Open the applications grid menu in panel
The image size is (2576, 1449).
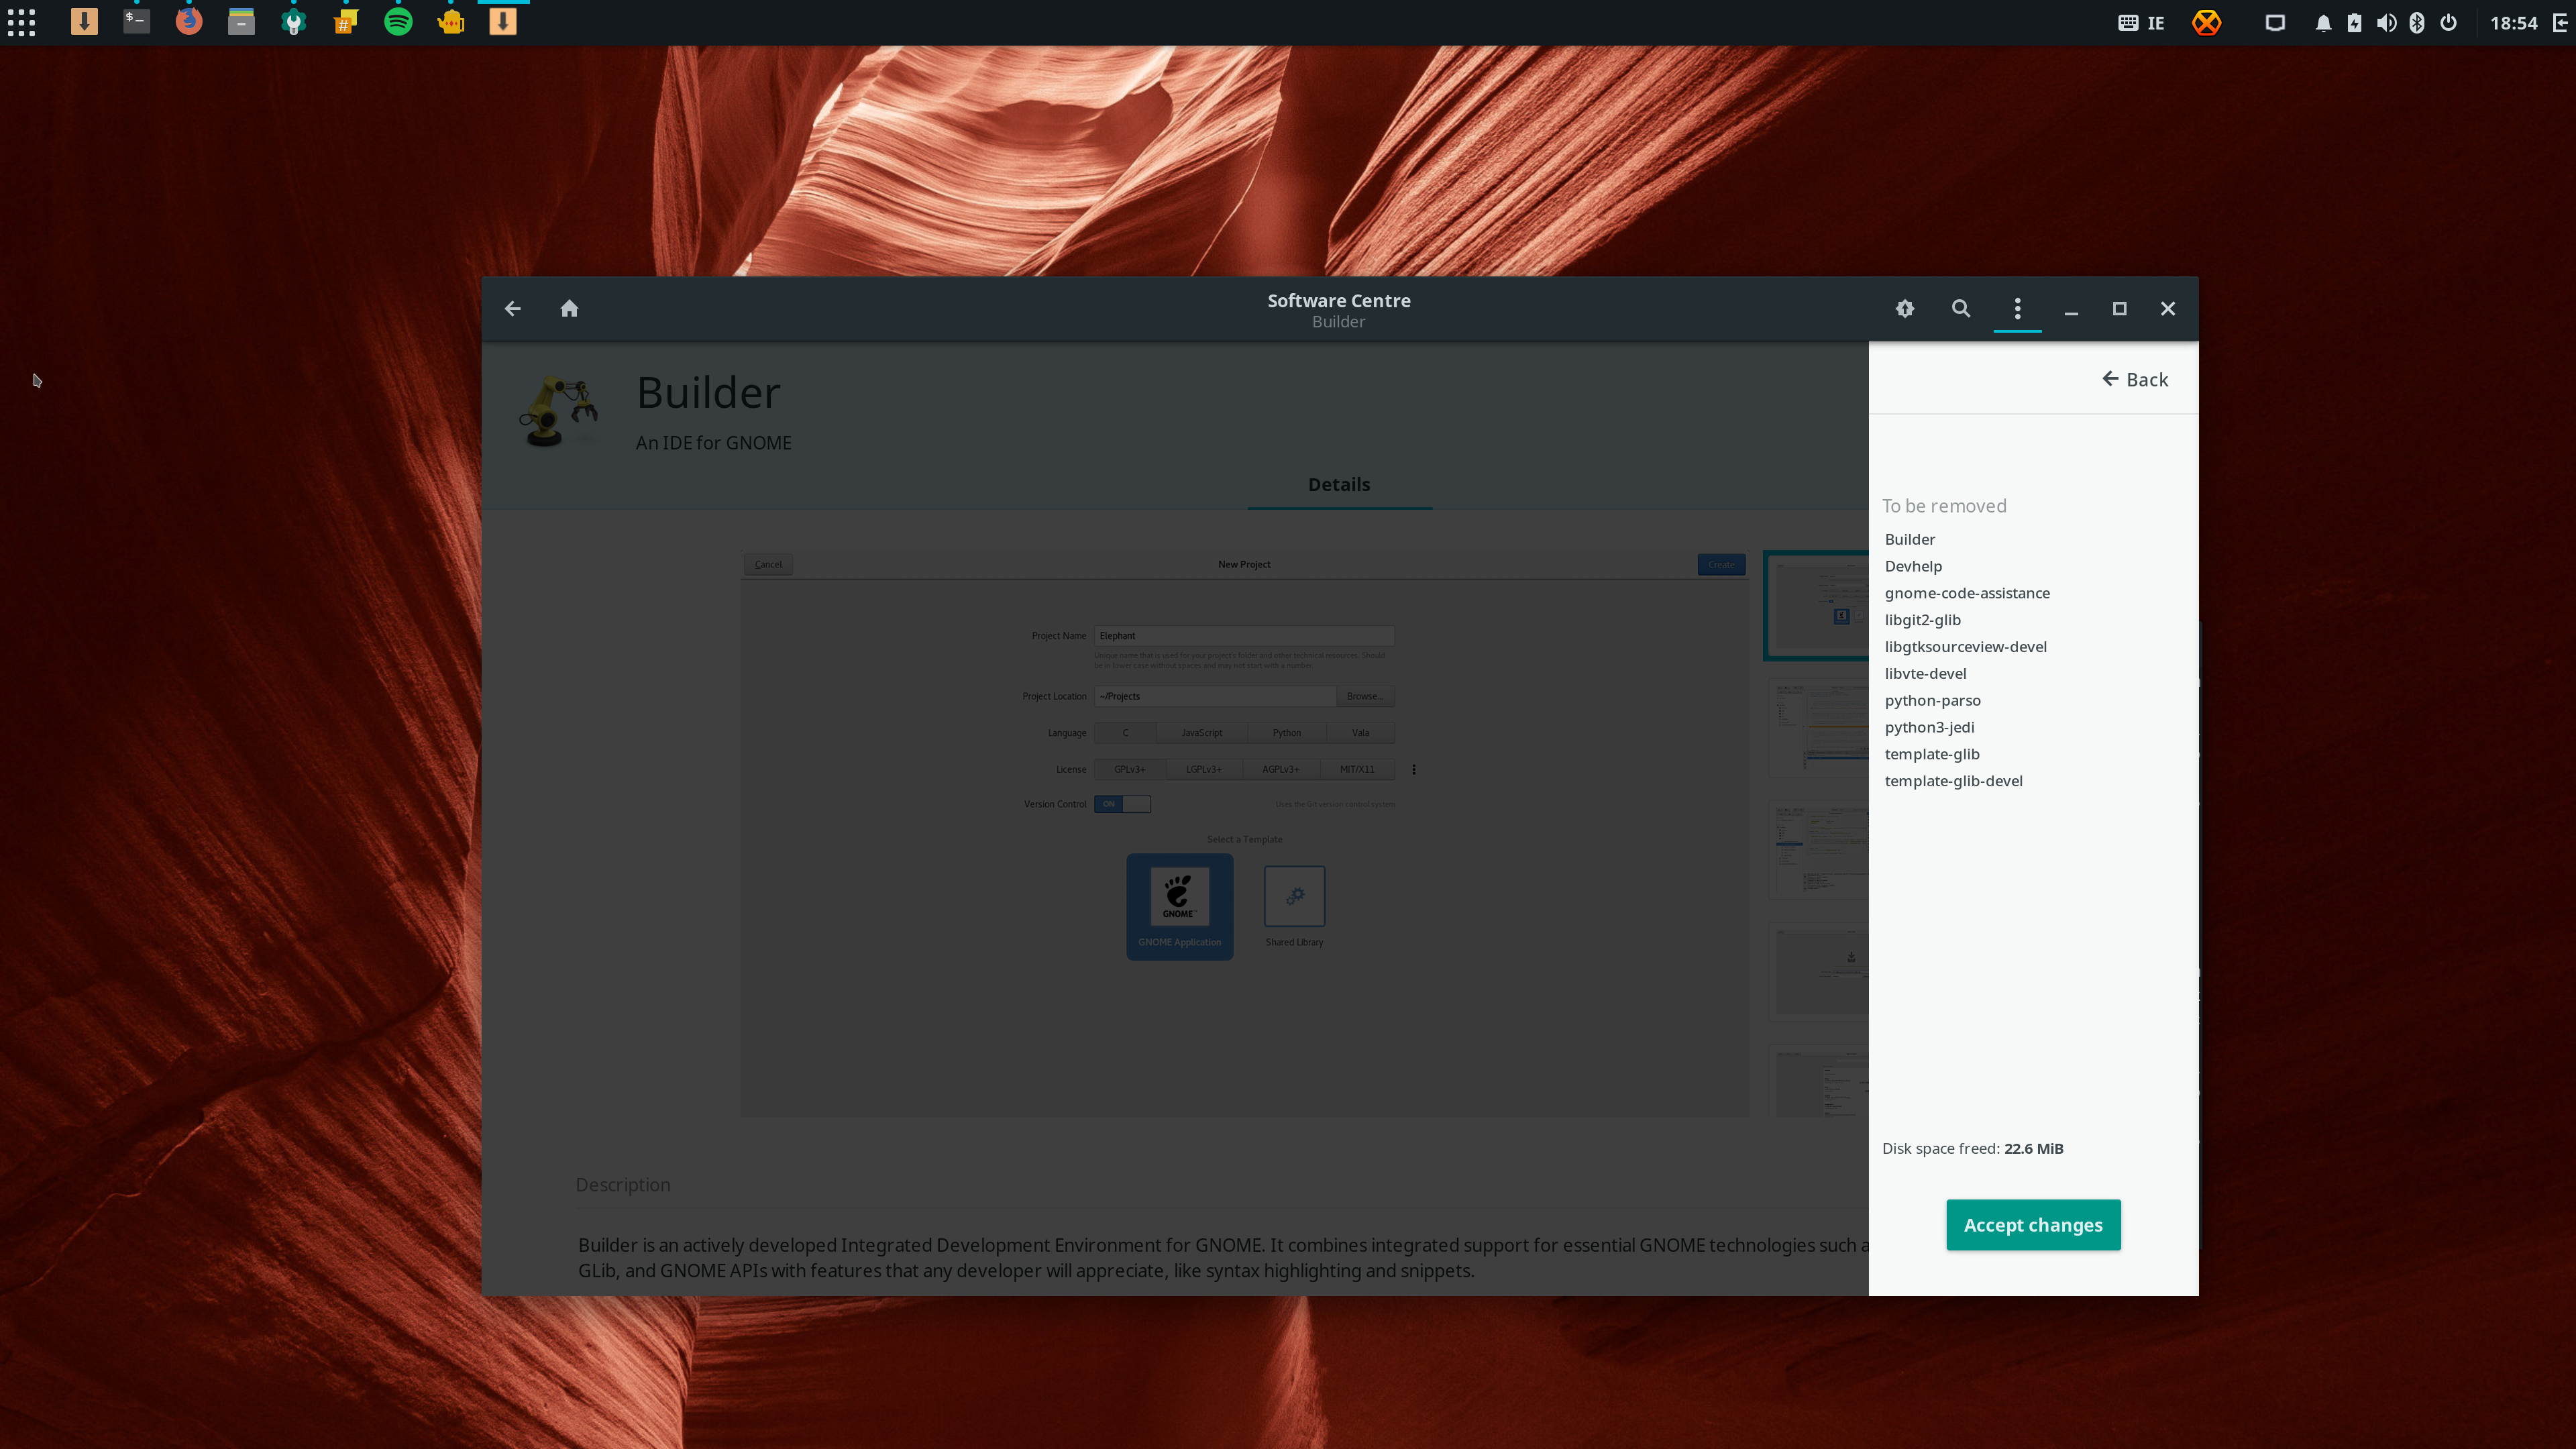click(x=21, y=22)
